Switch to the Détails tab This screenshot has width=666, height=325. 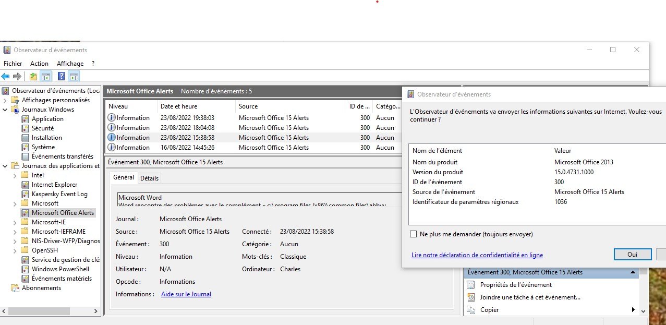coord(149,178)
